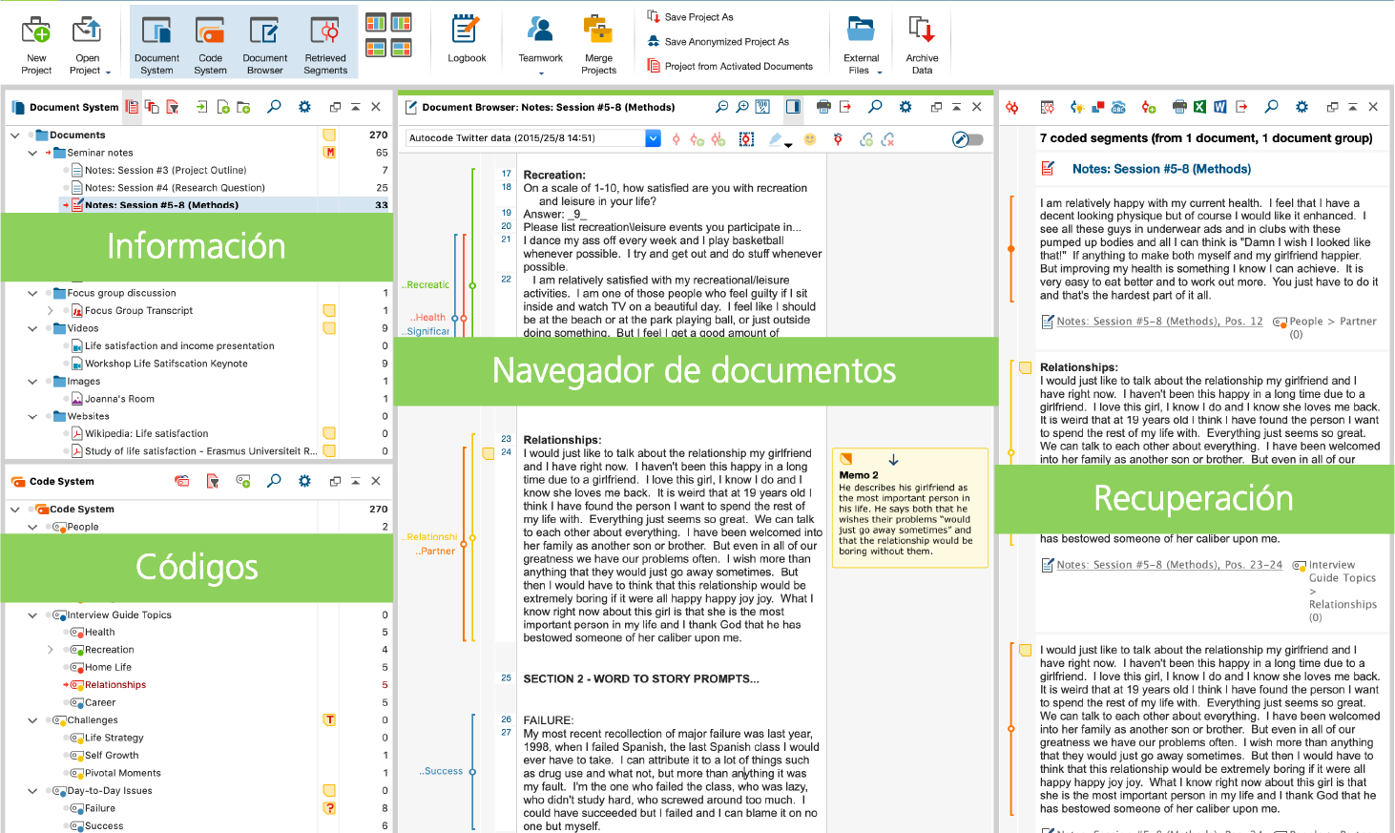The image size is (1395, 833).
Task: Print the document from Document Browser
Action: point(823,107)
